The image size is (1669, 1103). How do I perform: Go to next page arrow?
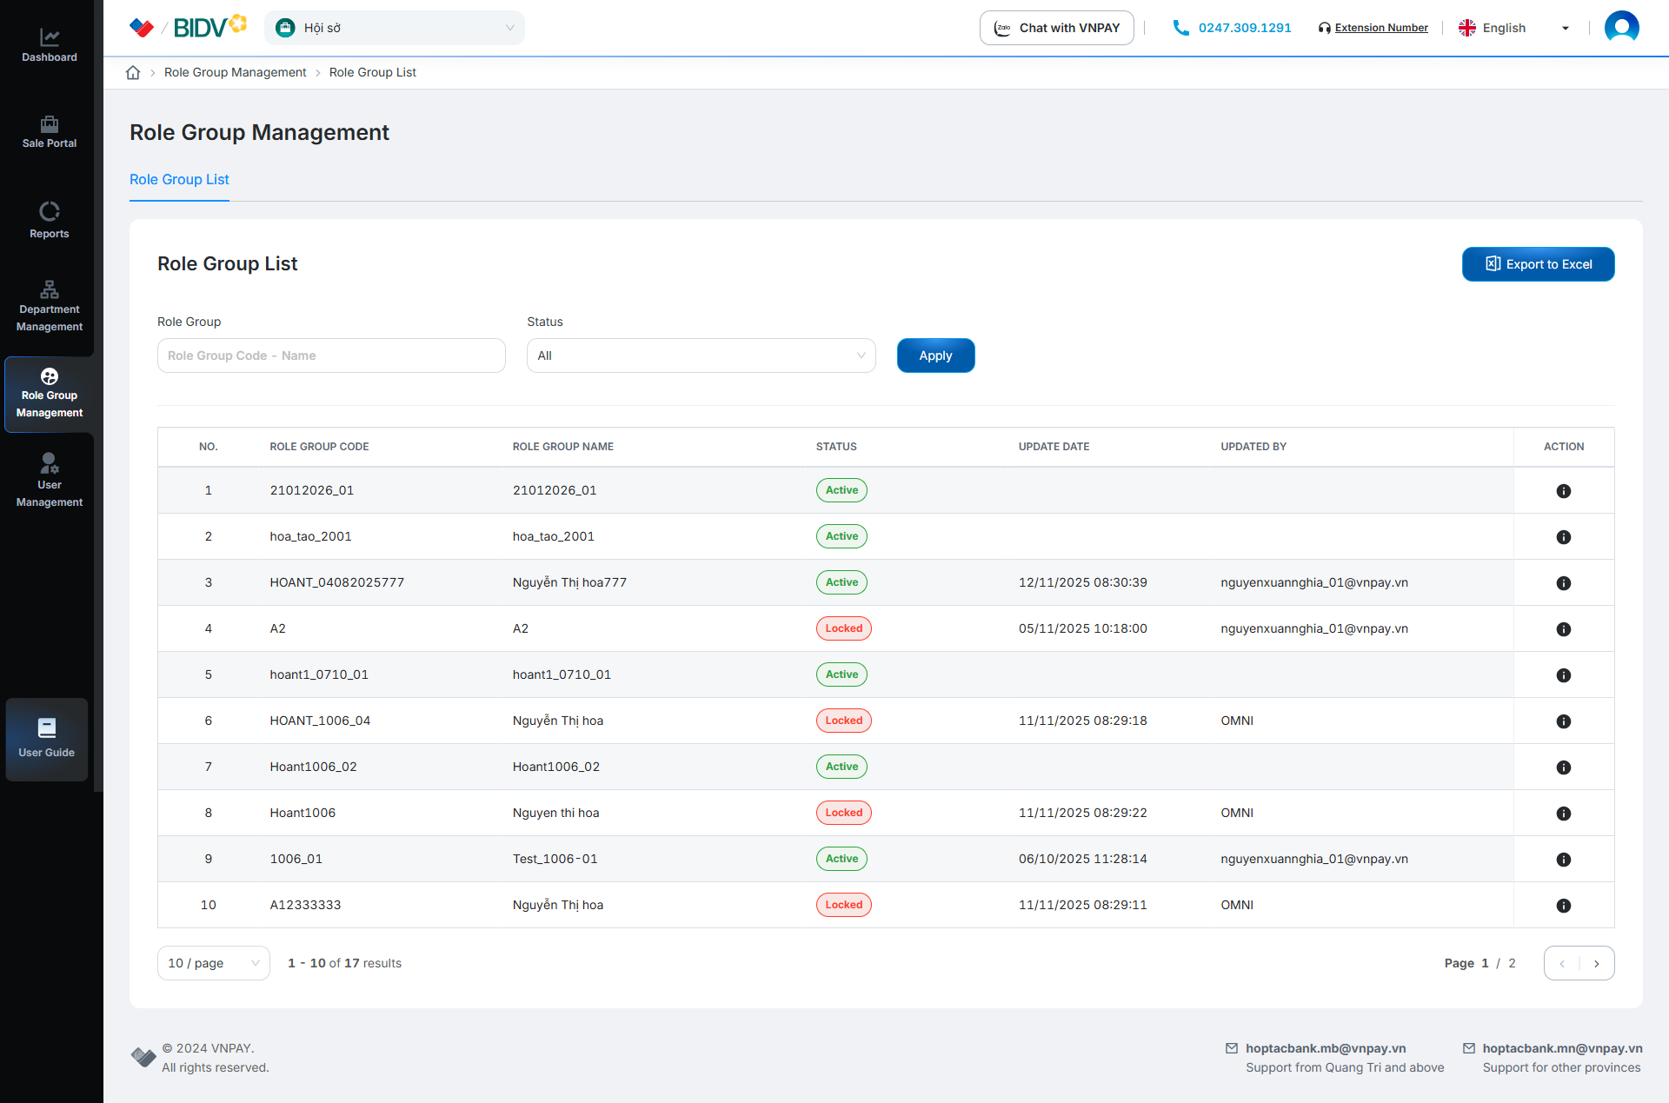[1596, 963]
